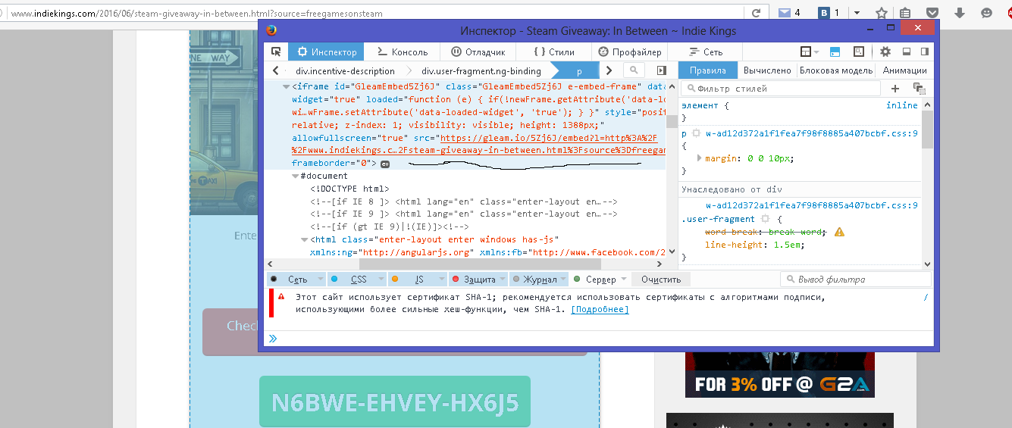Image resolution: width=1012 pixels, height=428 pixels.
Task: Toggle the sidebar pane collapse icon
Action: click(x=662, y=70)
